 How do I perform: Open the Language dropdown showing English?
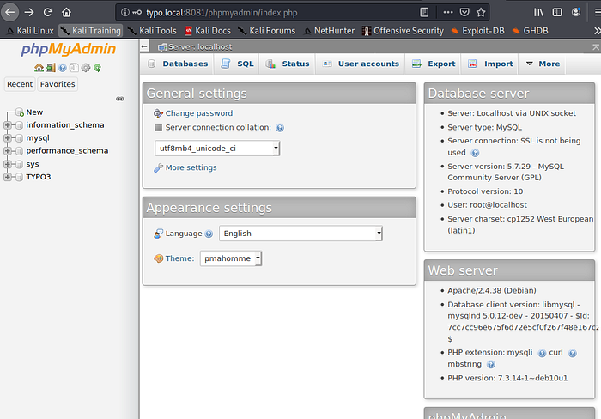click(x=300, y=234)
